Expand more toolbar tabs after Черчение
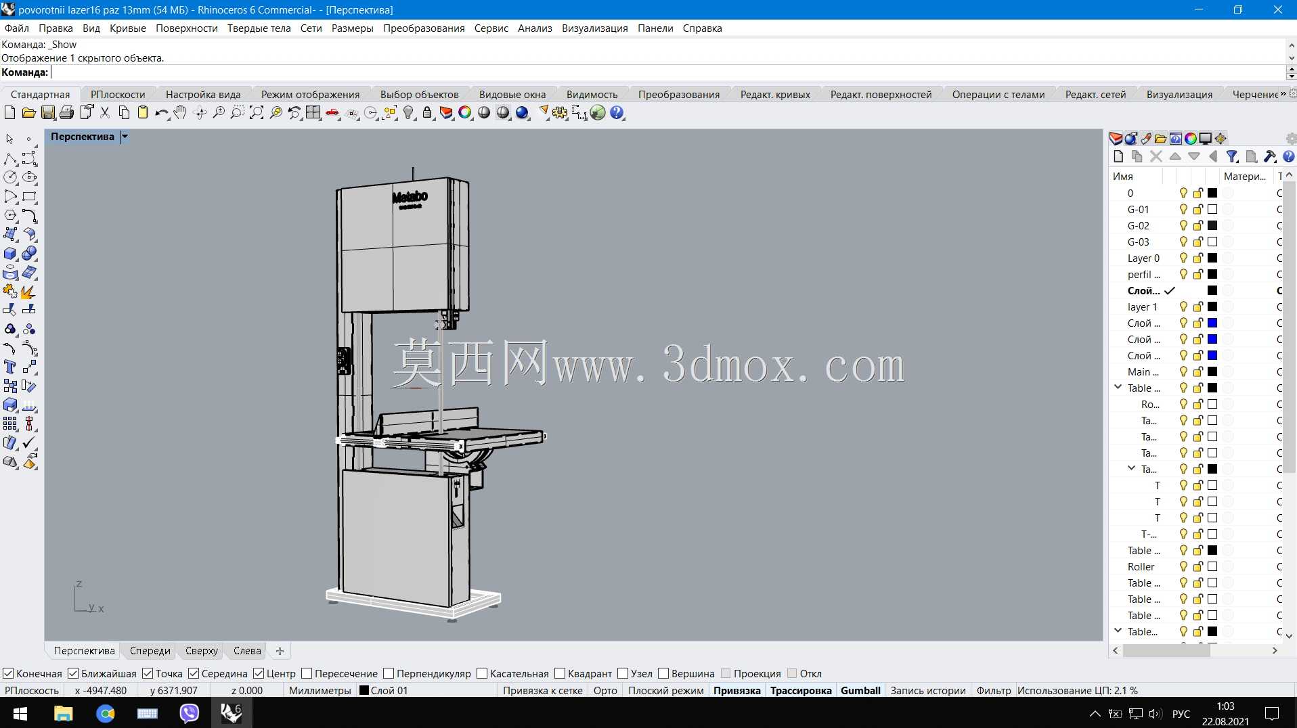1297x728 pixels. click(x=1283, y=94)
